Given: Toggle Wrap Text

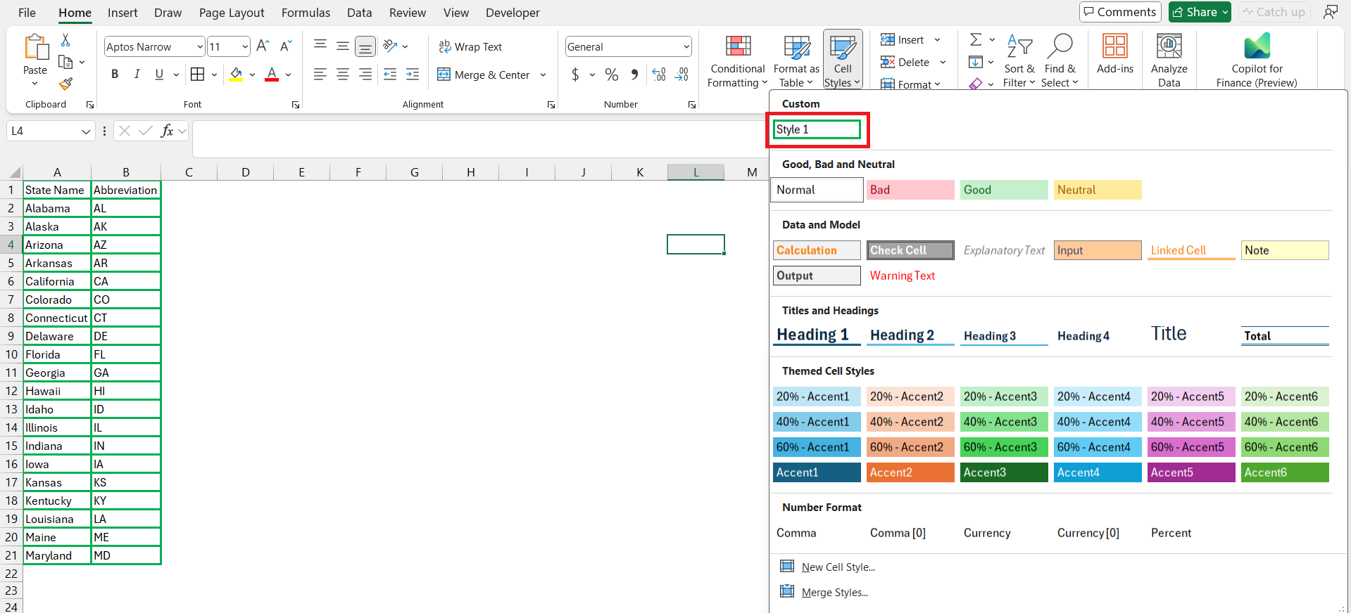Looking at the screenshot, I should tap(470, 46).
